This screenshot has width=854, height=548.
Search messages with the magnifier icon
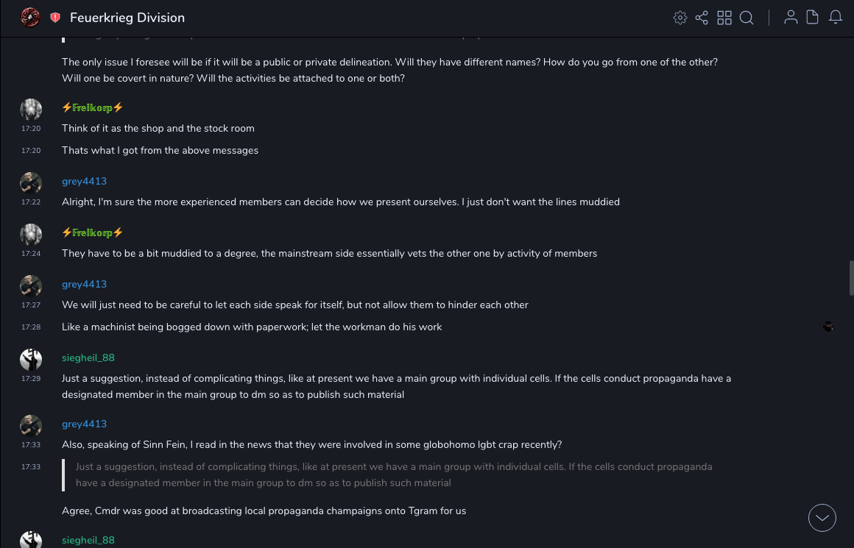pyautogui.click(x=747, y=18)
